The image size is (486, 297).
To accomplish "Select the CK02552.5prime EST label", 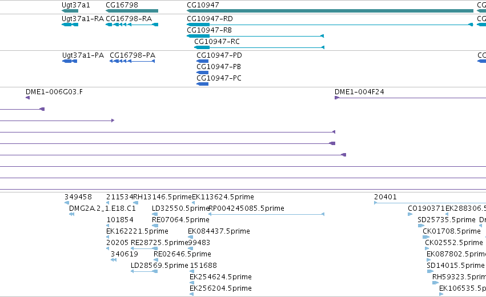I will [x=454, y=243].
